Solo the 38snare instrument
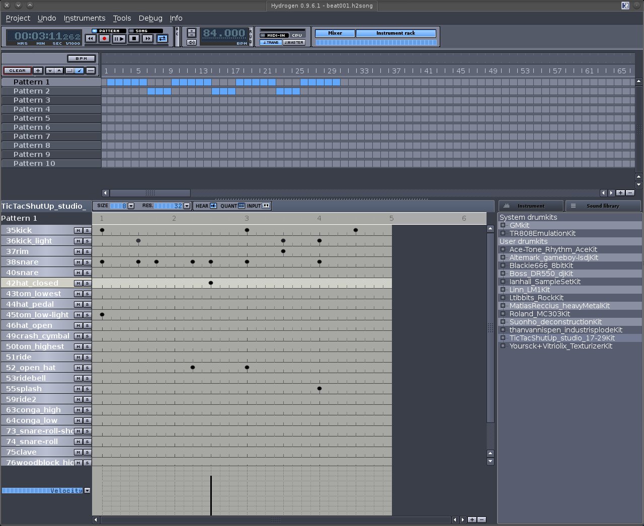Viewport: 644px width, 526px height. coord(87,262)
